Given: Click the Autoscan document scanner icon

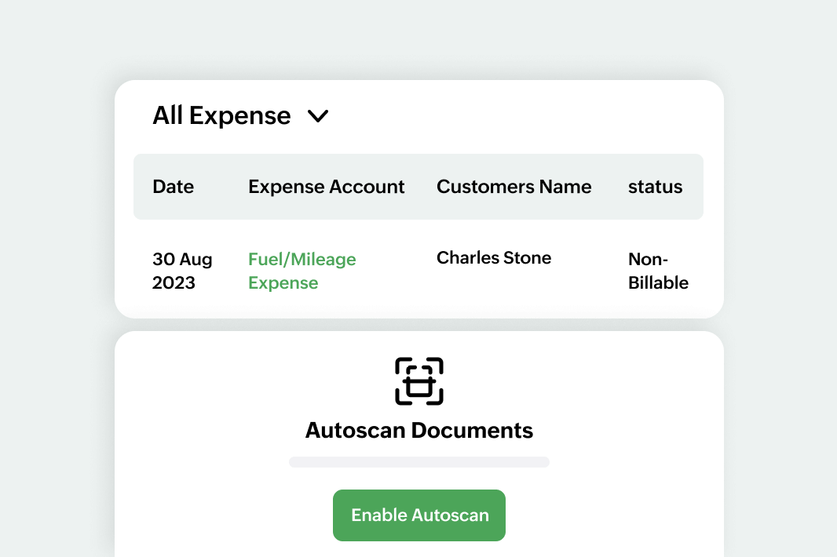Looking at the screenshot, I should coord(418,380).
